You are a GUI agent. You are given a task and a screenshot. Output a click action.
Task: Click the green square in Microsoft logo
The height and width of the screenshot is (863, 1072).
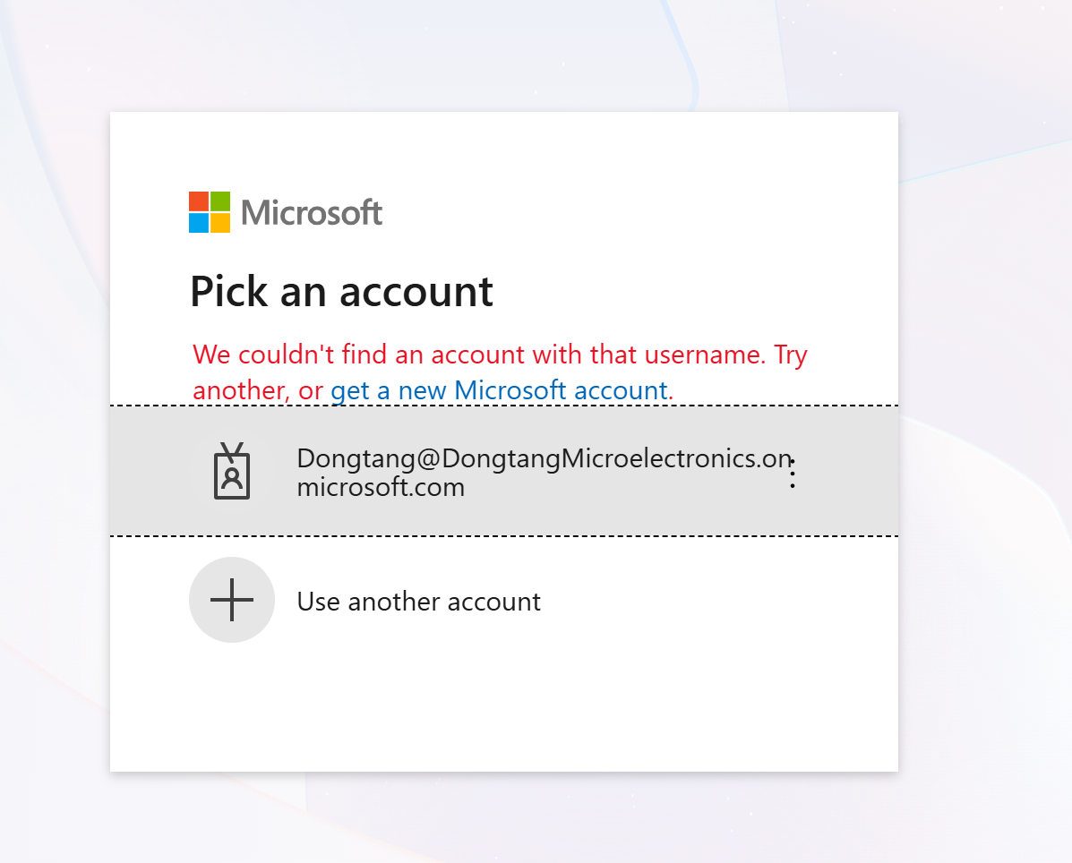(220, 201)
